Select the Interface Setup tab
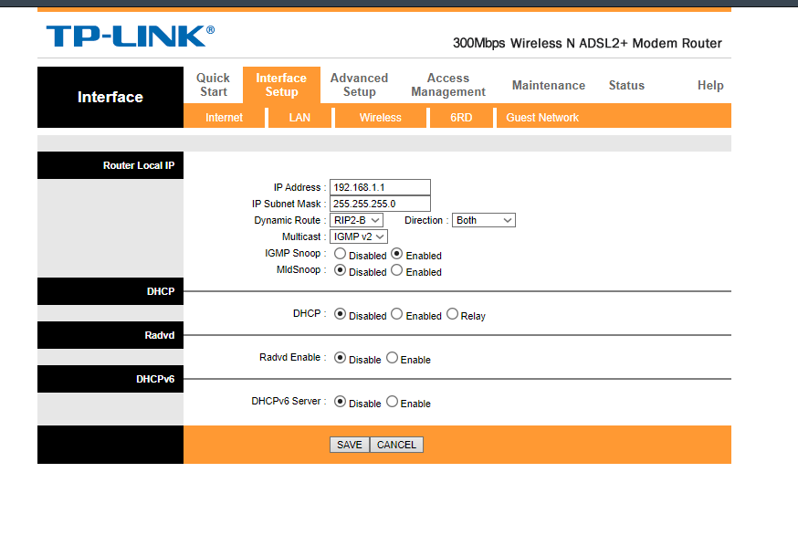The height and width of the screenshot is (546, 798). click(281, 85)
